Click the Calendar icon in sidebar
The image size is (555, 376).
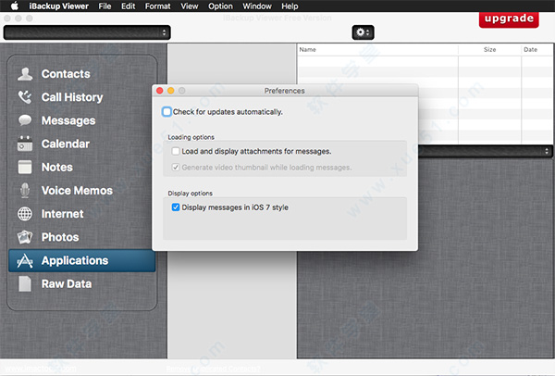point(25,144)
